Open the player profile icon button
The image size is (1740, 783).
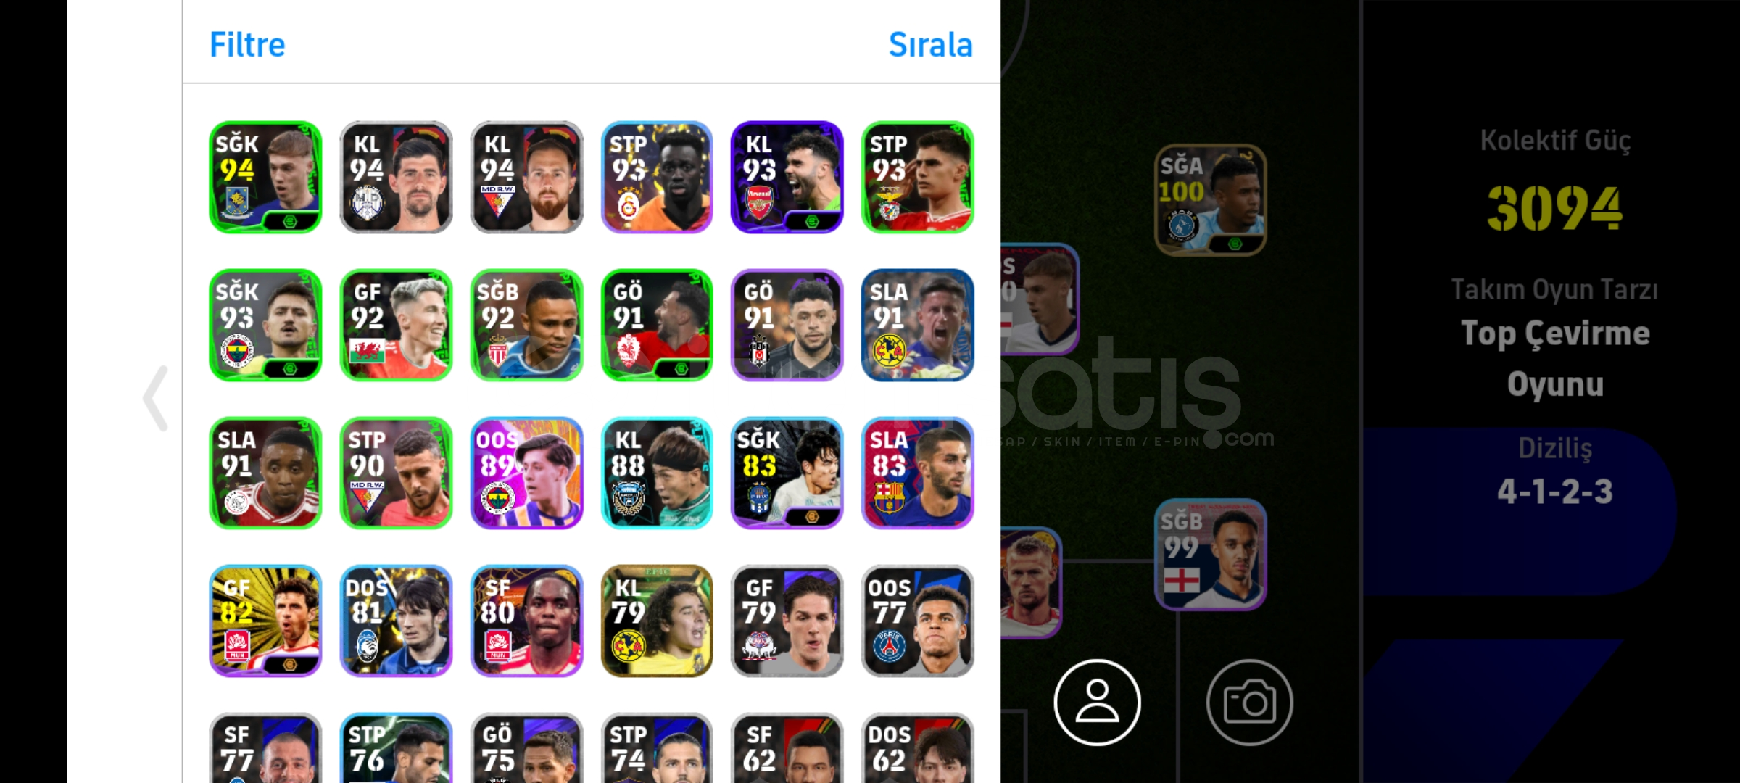tap(1097, 702)
